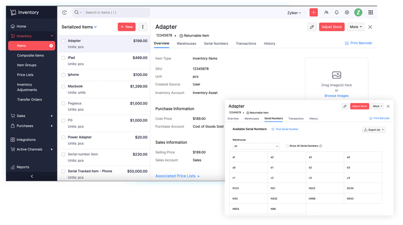Screen dimensions: 403x225
Task: Open the apps grid launcher
Action: (370, 12)
